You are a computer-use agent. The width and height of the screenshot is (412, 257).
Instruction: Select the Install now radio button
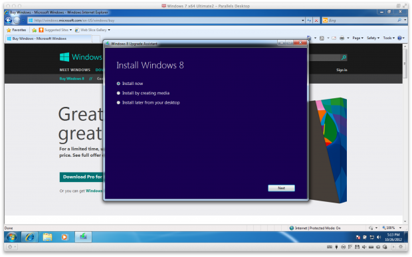118,84
